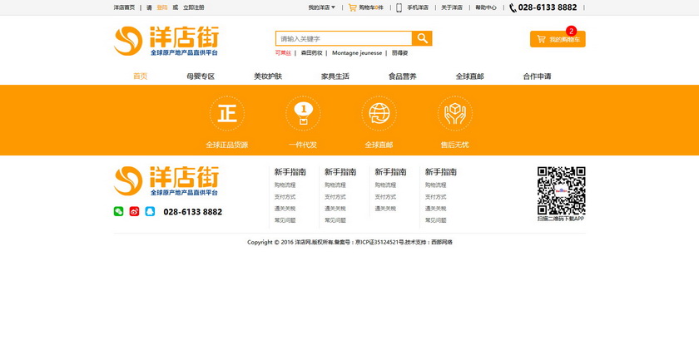Search the hot keyword 森田药妆
This screenshot has height=345, width=699.
(311, 53)
